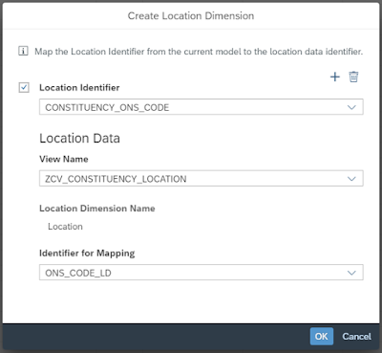Click the plus icon to add location identifier

pos(335,77)
